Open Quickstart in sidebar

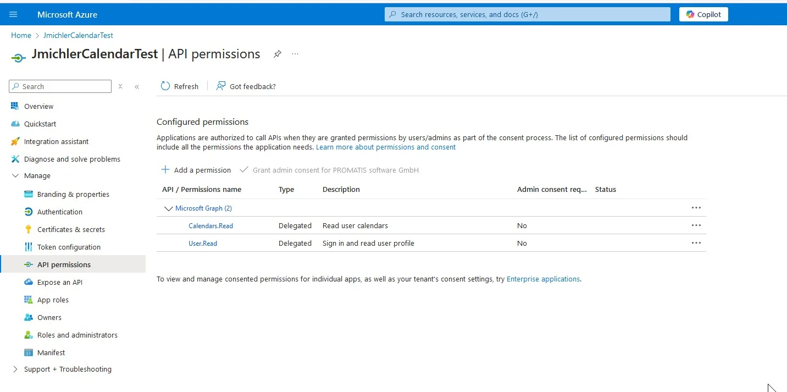click(x=40, y=124)
